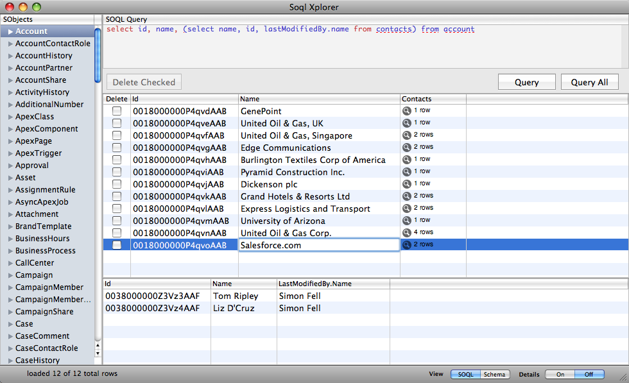Open contacts magnifier for GenePoint row
Viewport: 629px width, 383px height.
tap(407, 111)
